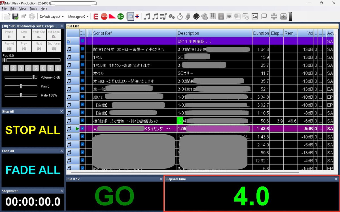This screenshot has width=340, height=212.
Task: Click the musical note cue icon in toolbar
Action: coord(147,16)
